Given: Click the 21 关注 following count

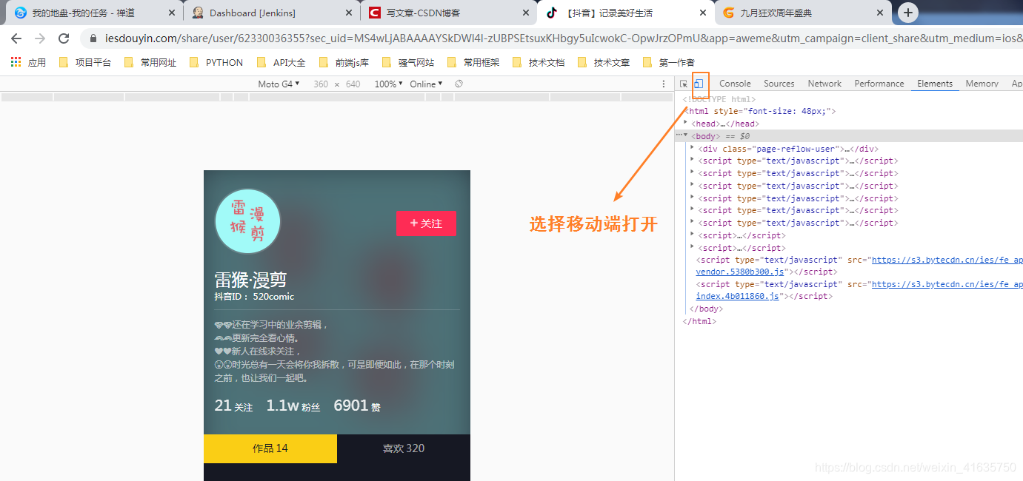Looking at the screenshot, I should (233, 406).
